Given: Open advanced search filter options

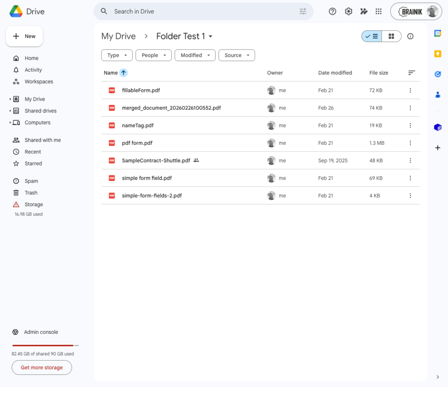Looking at the screenshot, I should click(x=303, y=11).
